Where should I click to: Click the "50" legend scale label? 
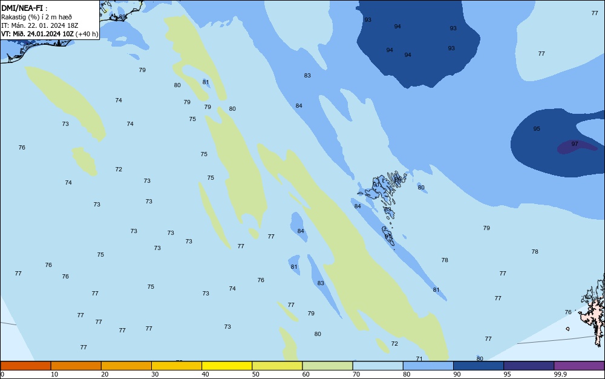tap(255, 374)
